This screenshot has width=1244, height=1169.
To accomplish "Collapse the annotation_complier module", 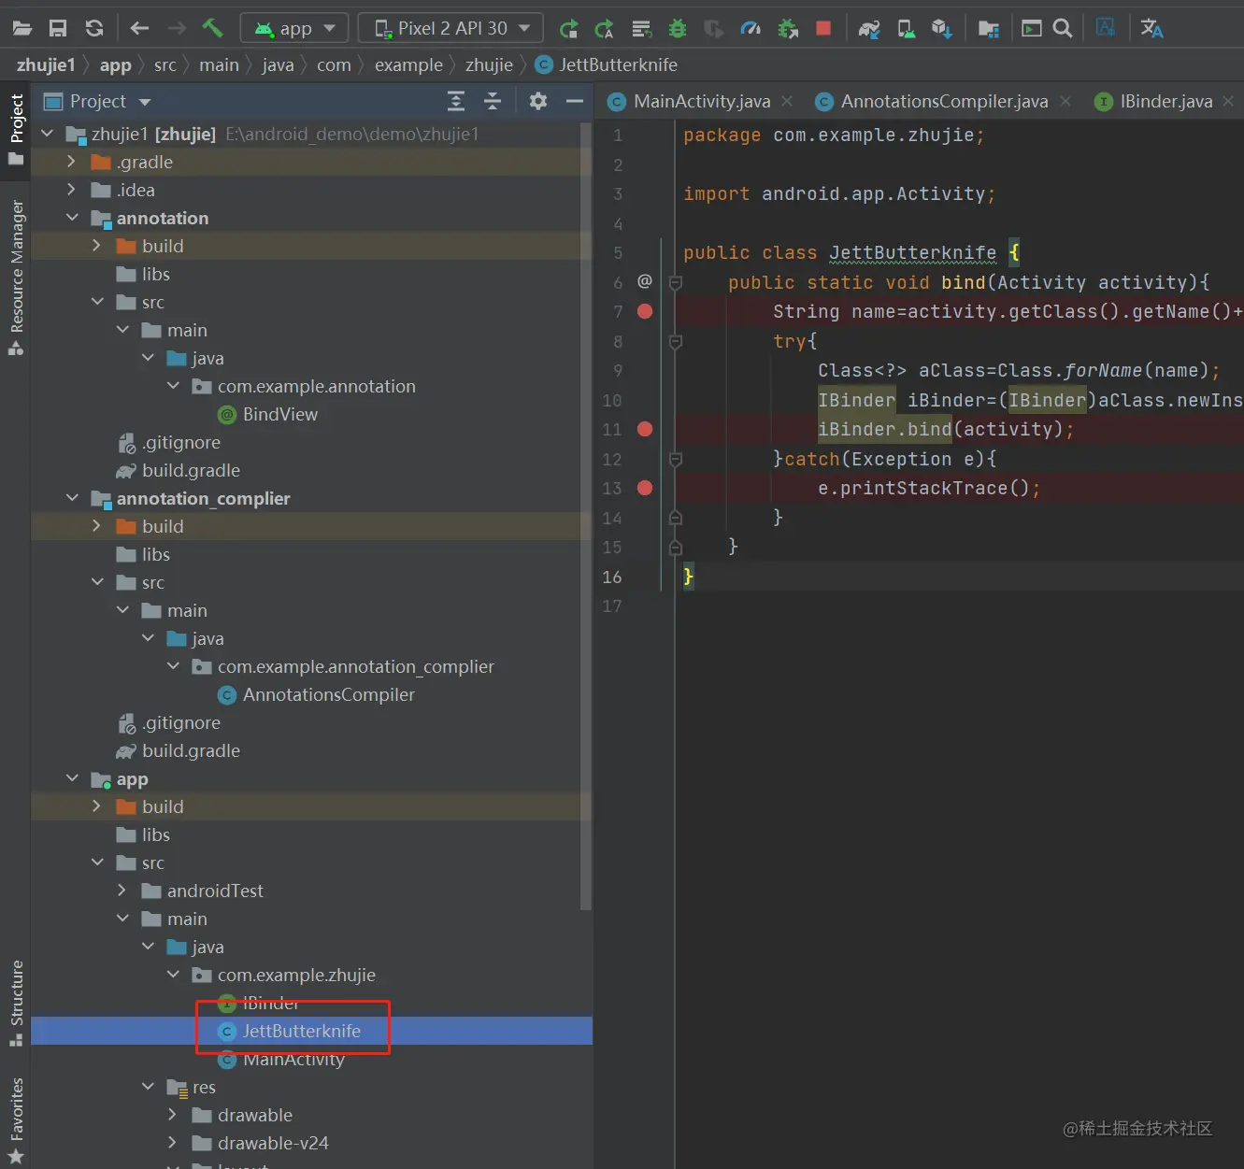I will [72, 498].
